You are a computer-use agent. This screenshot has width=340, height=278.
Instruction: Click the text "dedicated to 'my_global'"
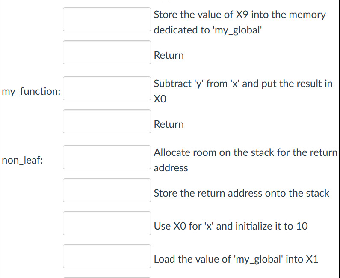207,30
